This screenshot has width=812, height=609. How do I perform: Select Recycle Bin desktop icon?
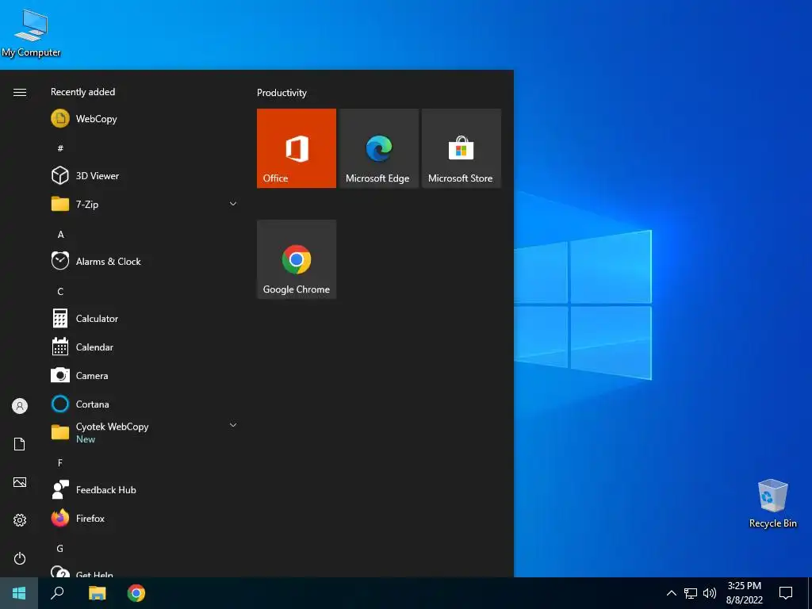point(772,504)
